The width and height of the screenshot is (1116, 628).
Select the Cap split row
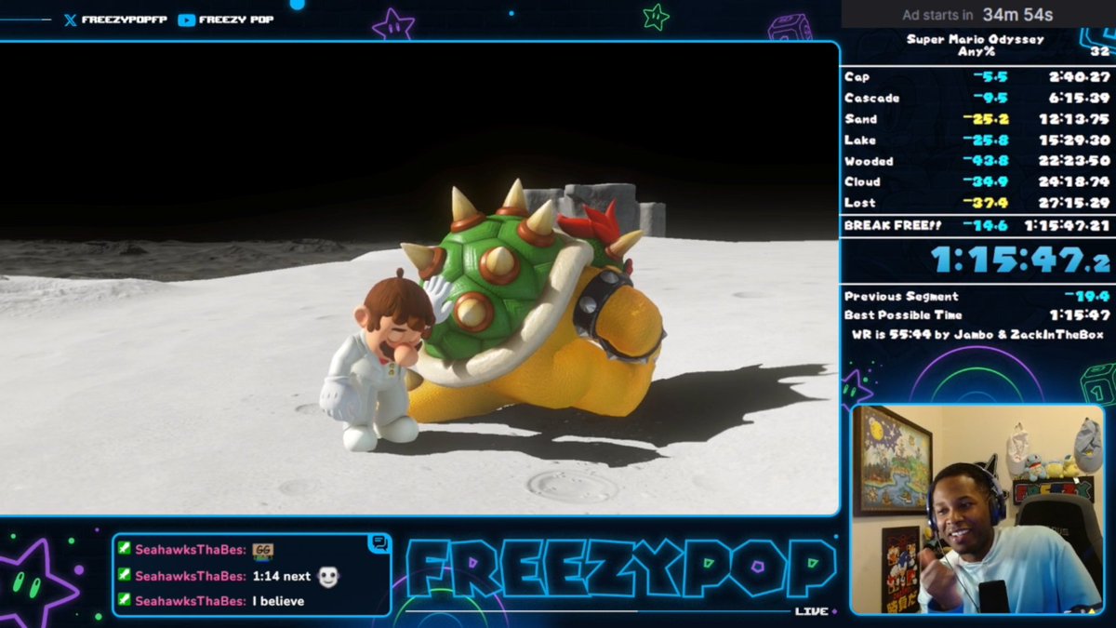tap(976, 77)
